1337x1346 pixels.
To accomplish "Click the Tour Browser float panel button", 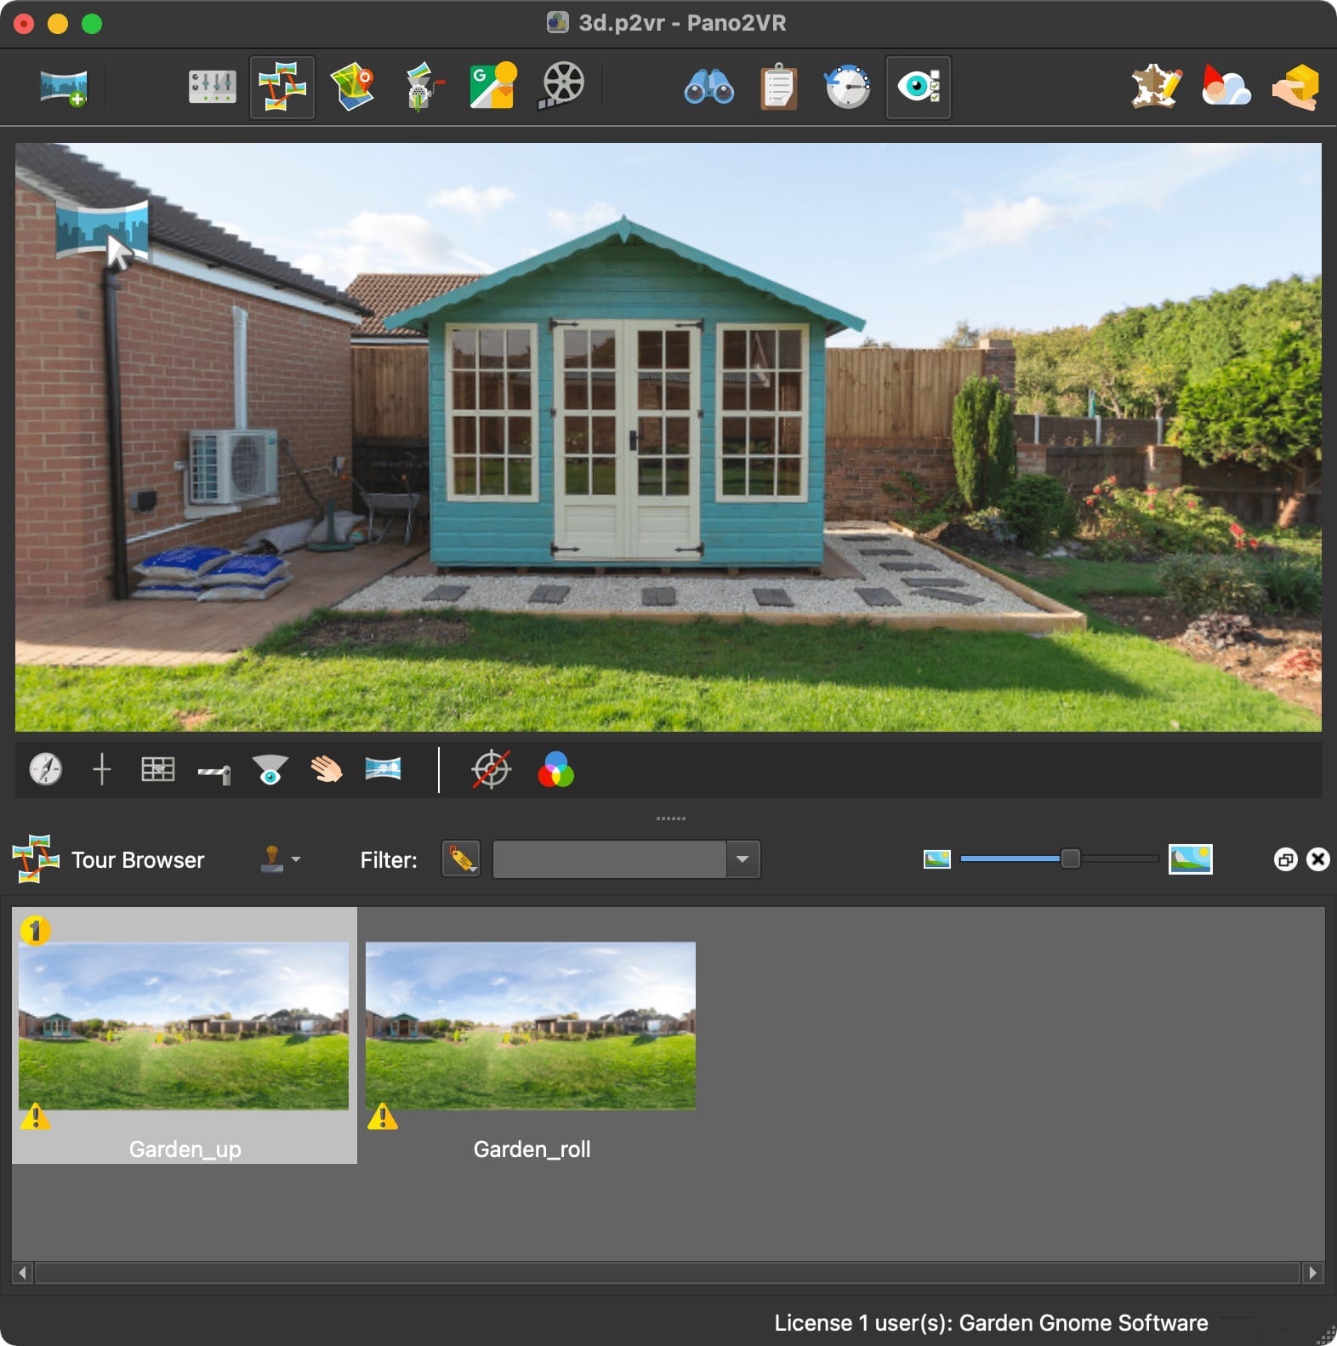I will point(1285,859).
